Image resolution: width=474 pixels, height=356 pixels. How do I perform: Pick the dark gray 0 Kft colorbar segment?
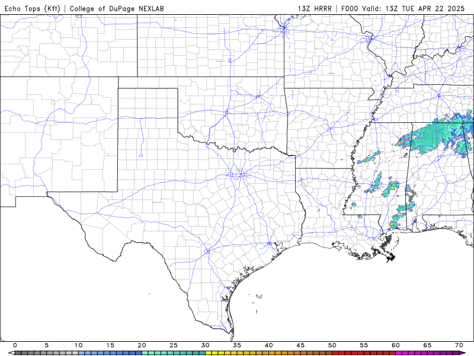click(18, 353)
